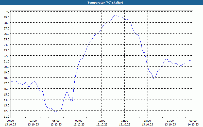Click the 14.10.23 date label

point(193,124)
